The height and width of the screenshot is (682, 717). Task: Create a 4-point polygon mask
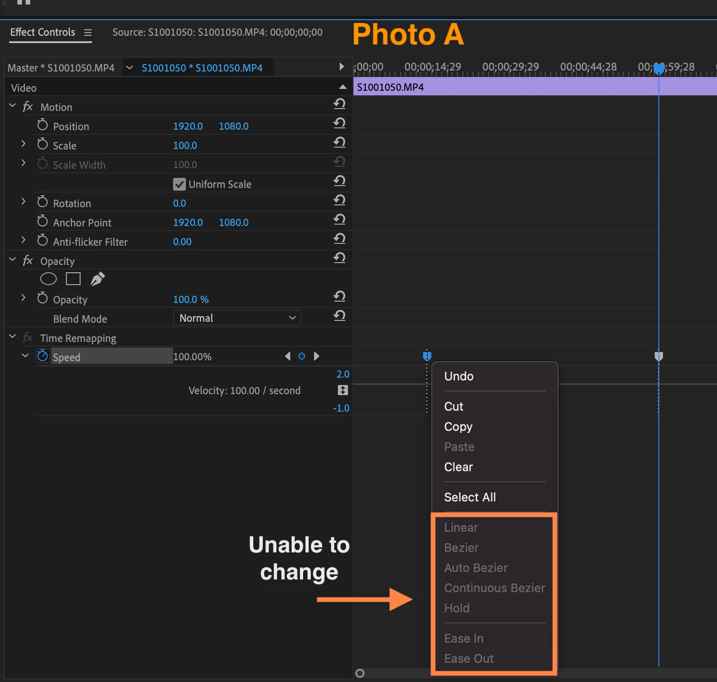pyautogui.click(x=73, y=279)
